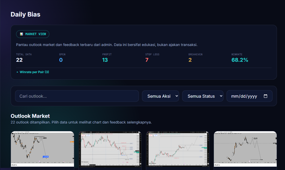The image size is (285, 170).
Task: Open the Semua Aksi dropdown
Action: click(x=160, y=96)
